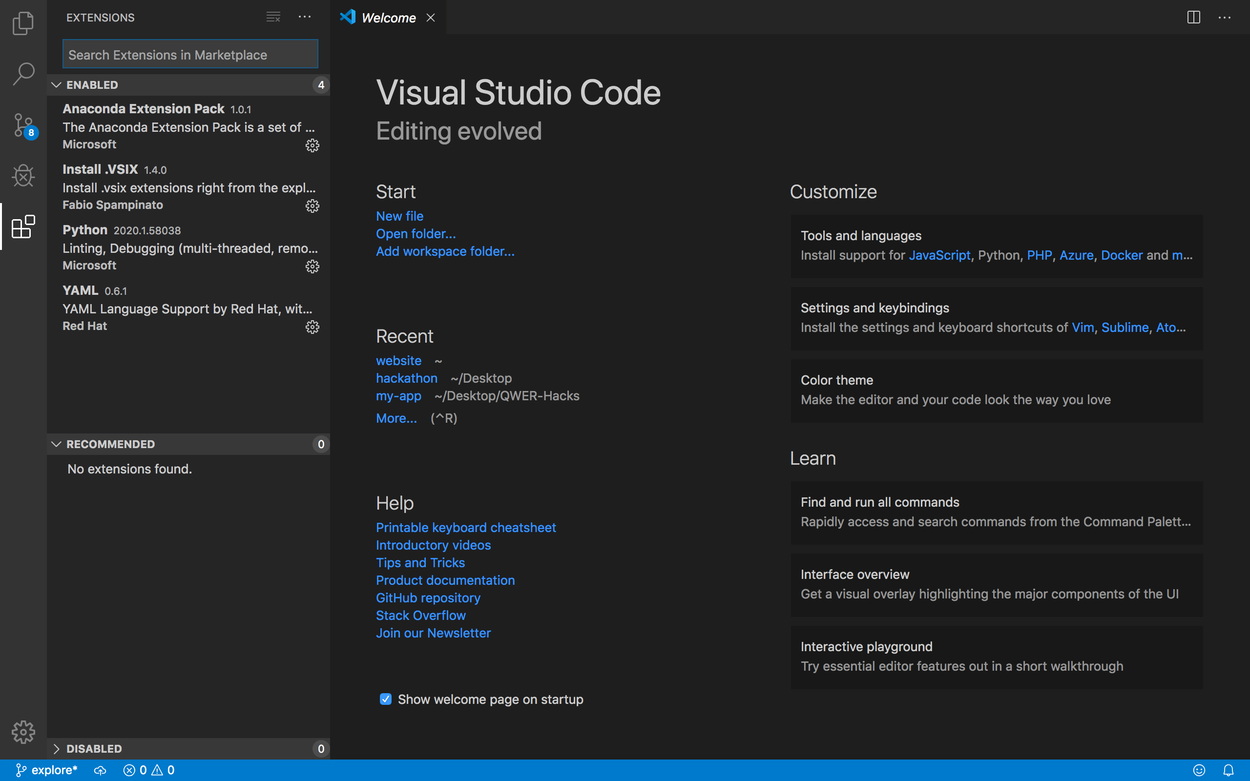The width and height of the screenshot is (1250, 781).
Task: Manage Install .VSIX extension via gear icon
Action: pyautogui.click(x=312, y=206)
